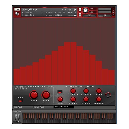Click the Memory 44.72 MB readout
The image size is (129, 129).
pyautogui.click(x=58, y=15)
